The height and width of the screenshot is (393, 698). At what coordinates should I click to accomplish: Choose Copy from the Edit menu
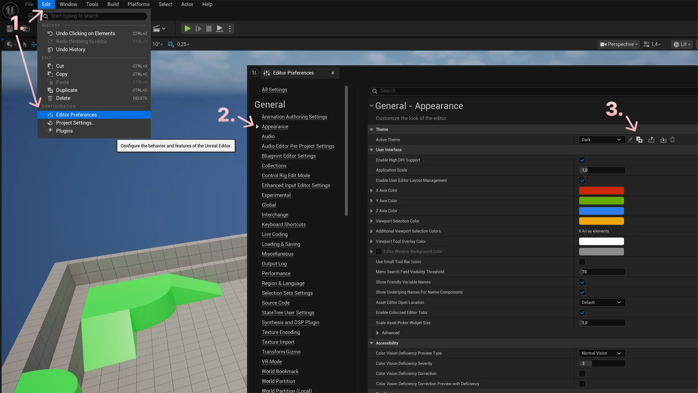(x=94, y=74)
